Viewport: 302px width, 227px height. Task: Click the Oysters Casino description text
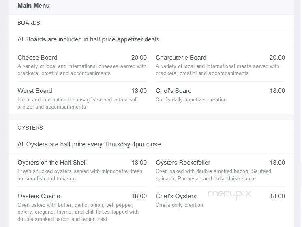(x=78, y=212)
